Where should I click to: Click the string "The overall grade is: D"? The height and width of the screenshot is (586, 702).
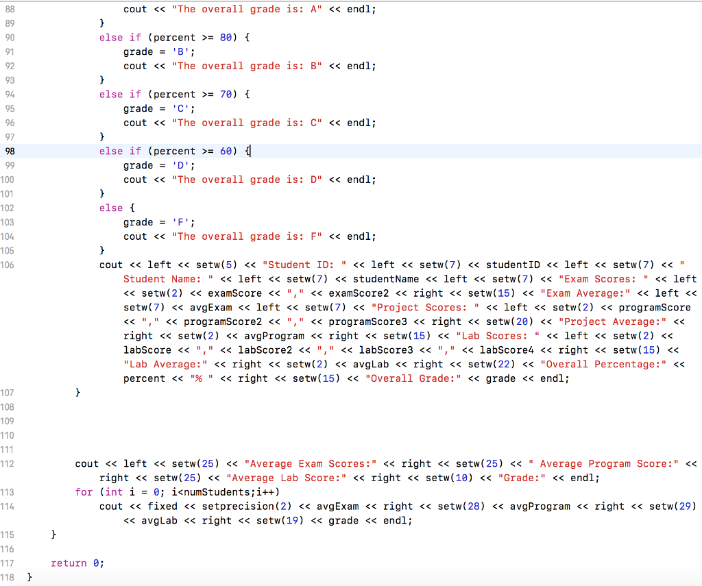point(247,180)
